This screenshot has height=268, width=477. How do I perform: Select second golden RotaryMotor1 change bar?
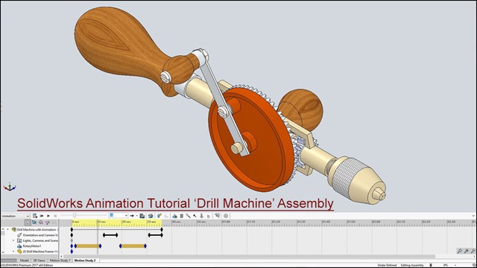click(133, 246)
